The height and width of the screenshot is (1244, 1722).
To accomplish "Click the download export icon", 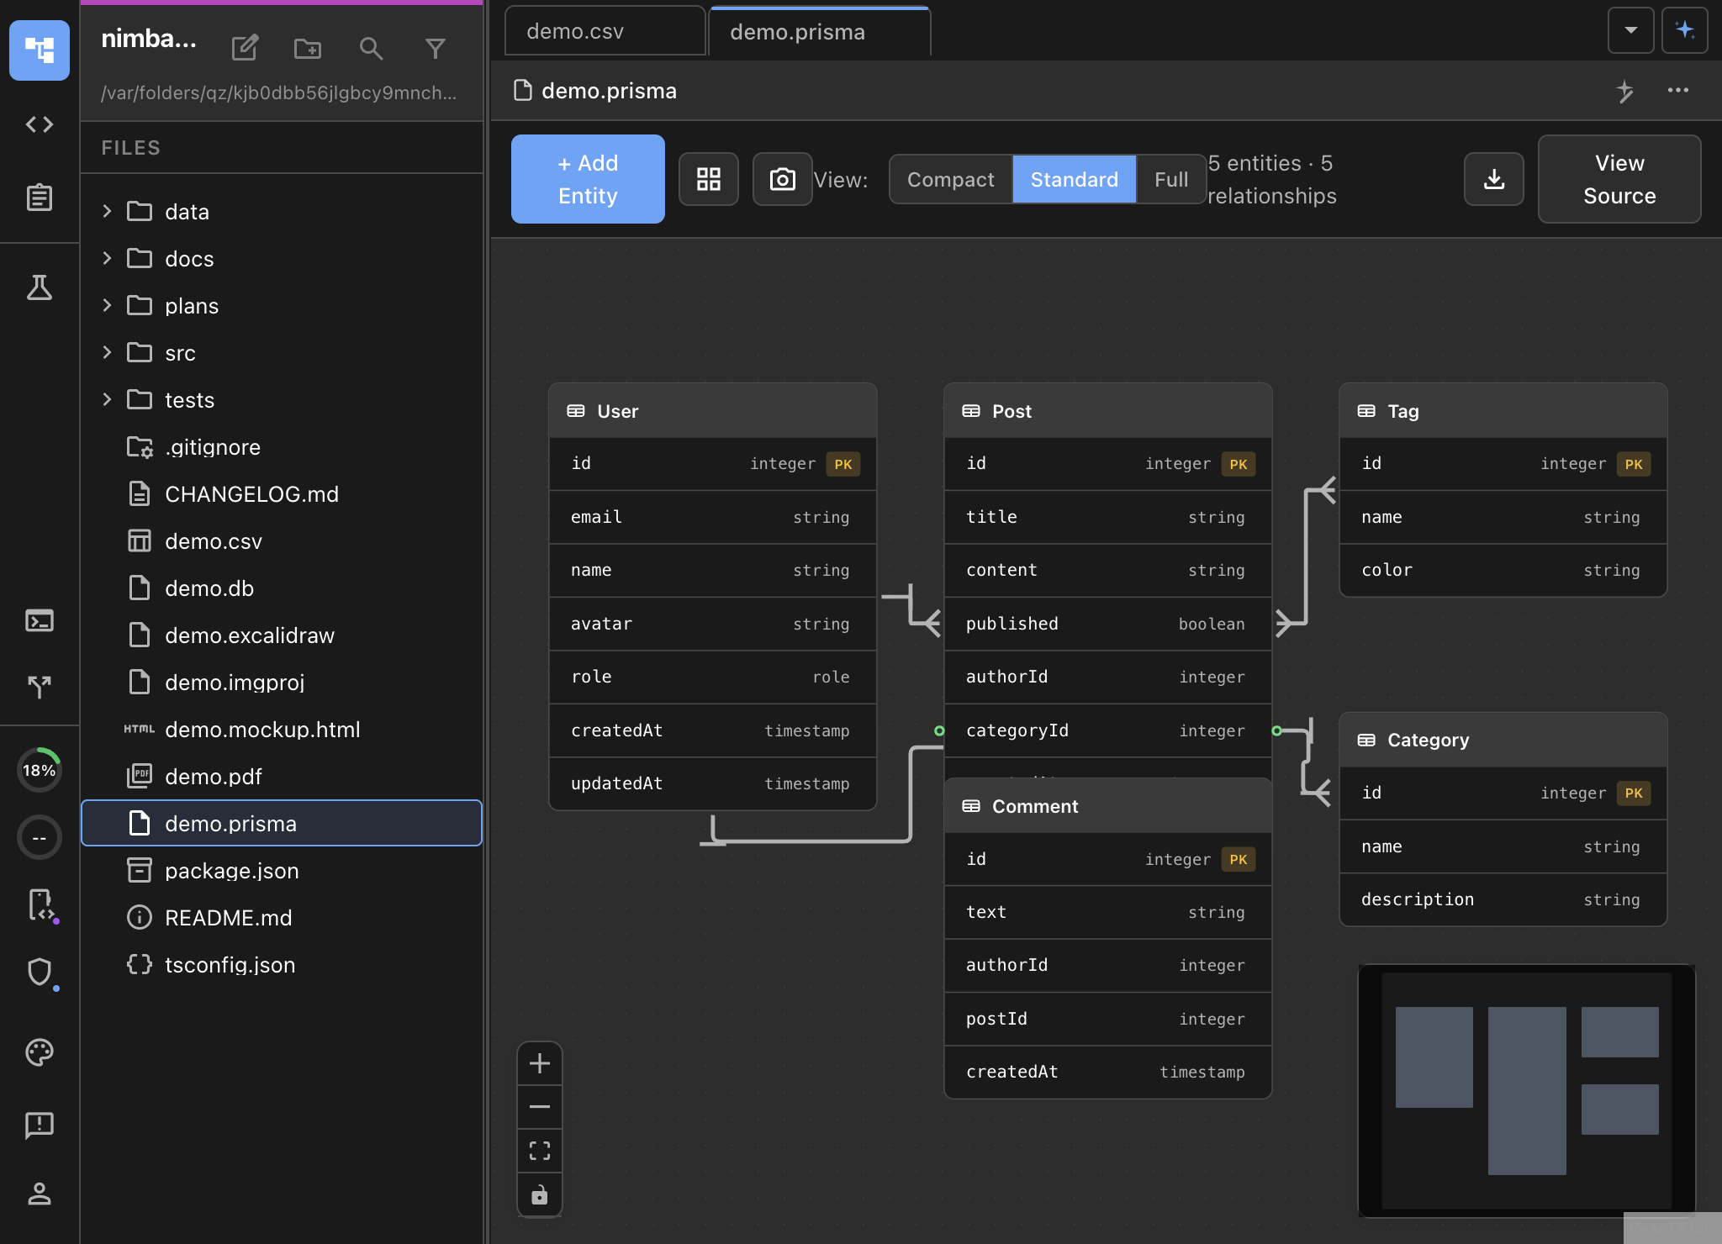I will coord(1493,179).
